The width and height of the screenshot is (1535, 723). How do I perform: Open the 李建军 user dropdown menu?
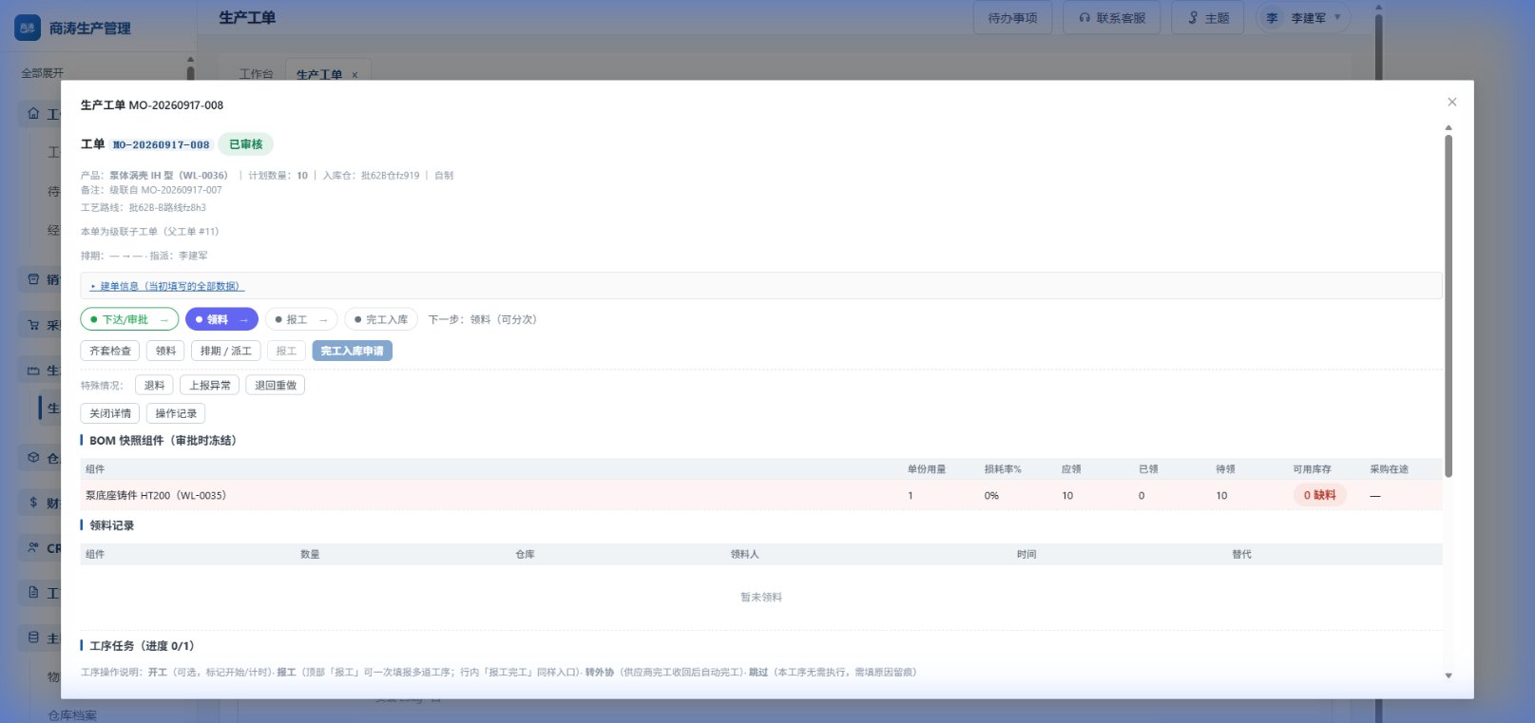click(x=1304, y=18)
